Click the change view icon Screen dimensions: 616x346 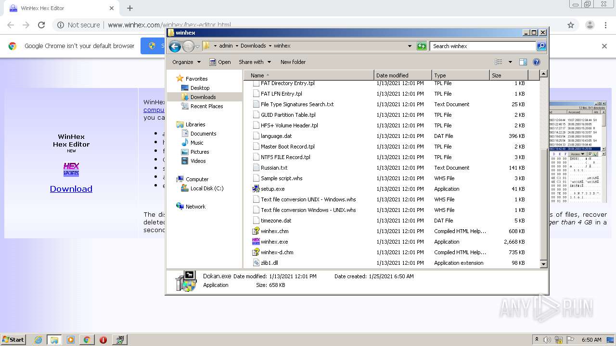[499, 62]
